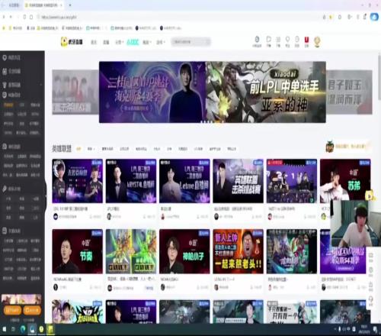Click the user avatar in the header
Screen dimensions: 381x336
tap(317, 42)
